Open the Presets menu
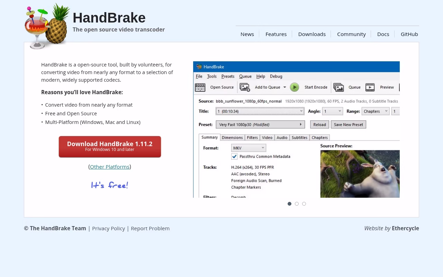The image size is (443, 277). (228, 77)
